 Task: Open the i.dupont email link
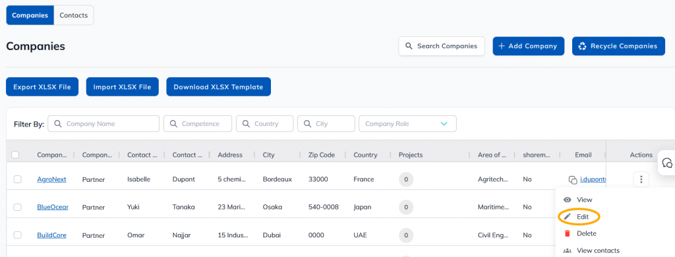coord(593,179)
